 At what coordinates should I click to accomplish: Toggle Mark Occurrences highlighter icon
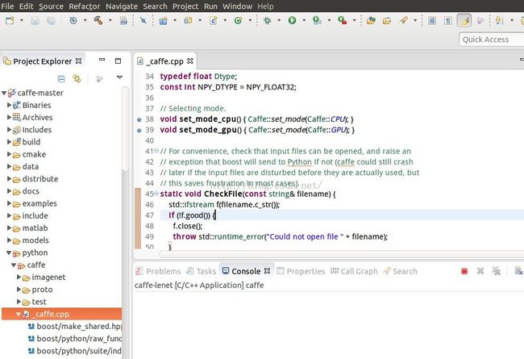pos(464,20)
